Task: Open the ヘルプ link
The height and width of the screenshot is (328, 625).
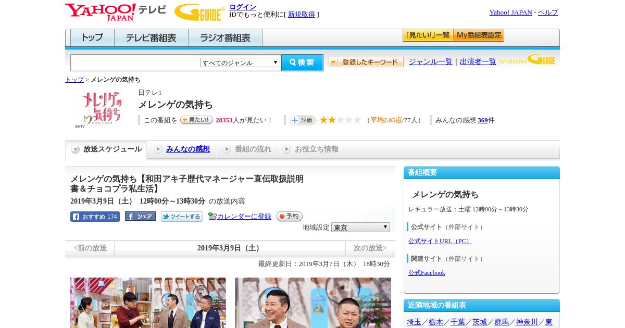Action: (548, 12)
